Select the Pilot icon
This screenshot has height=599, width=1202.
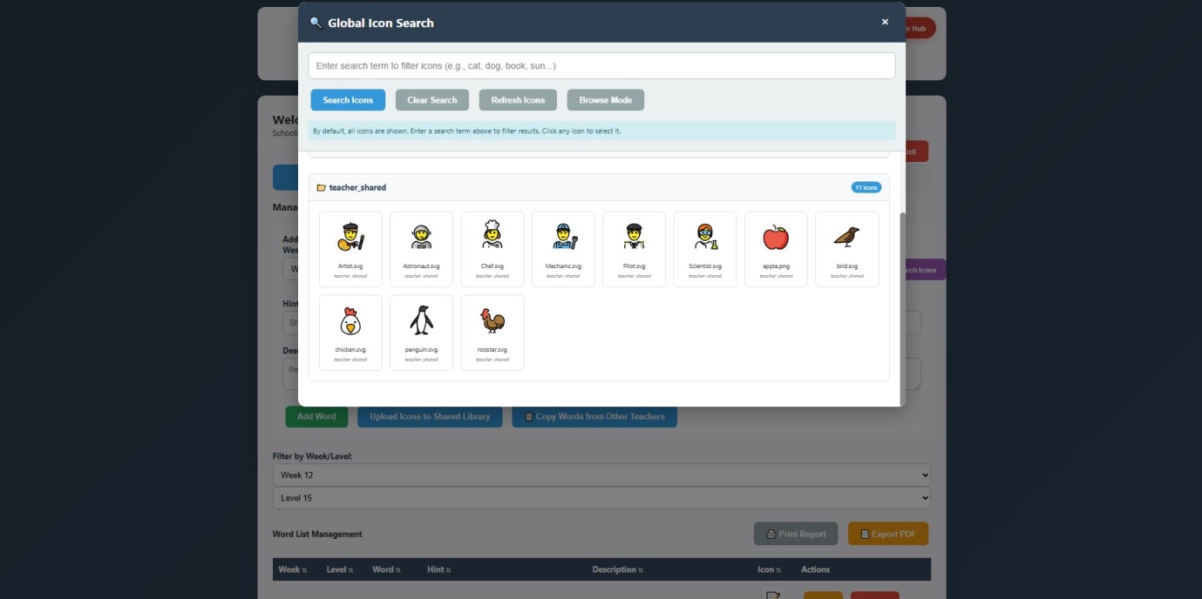tap(635, 247)
